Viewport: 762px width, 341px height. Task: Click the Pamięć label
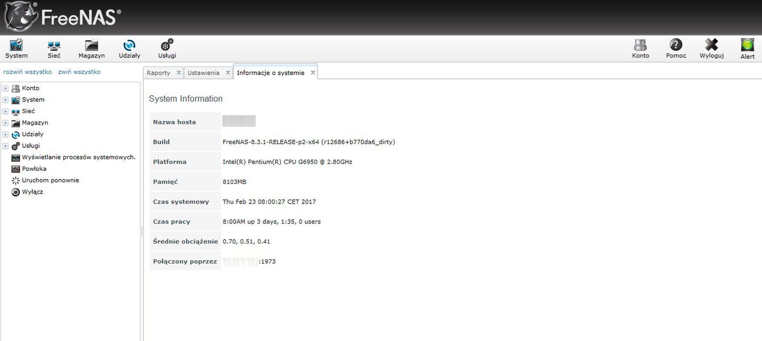click(165, 182)
